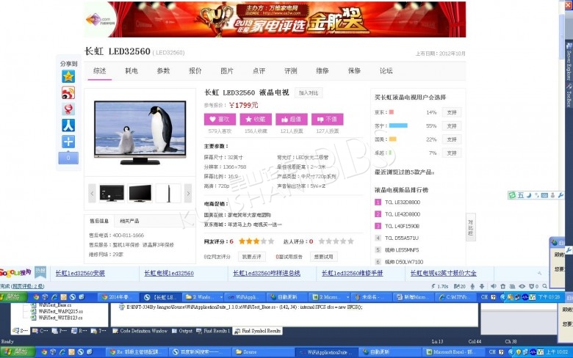Click the Sogou 搜狗 logo in recommendation bar

coord(15,272)
